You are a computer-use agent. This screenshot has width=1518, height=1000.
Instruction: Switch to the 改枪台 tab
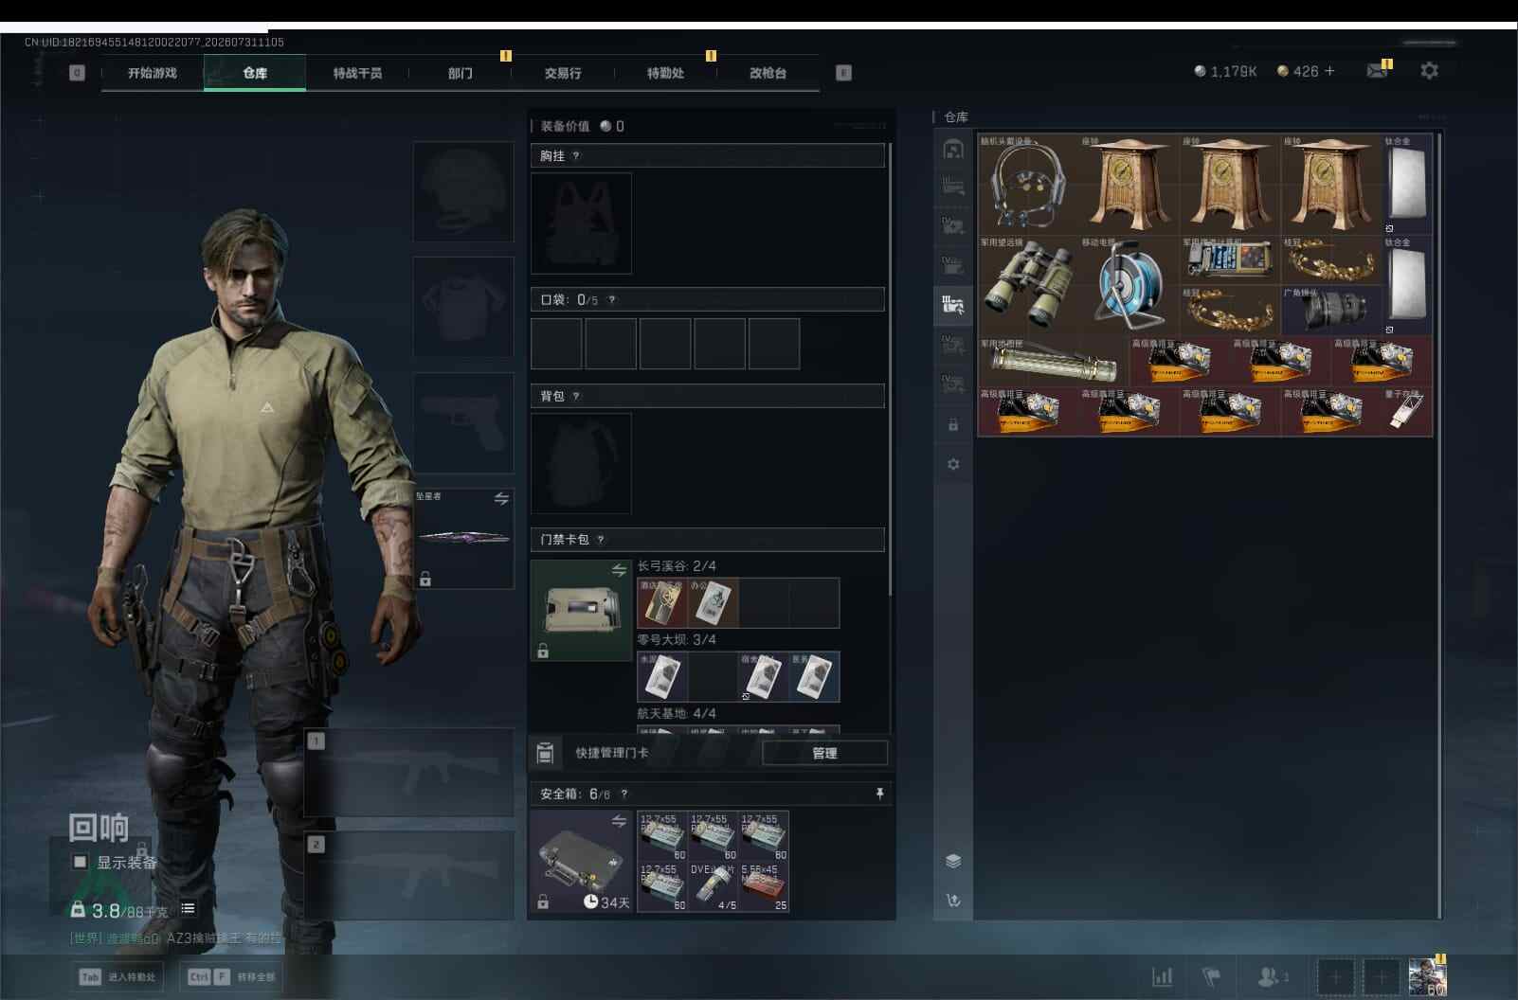tap(768, 73)
